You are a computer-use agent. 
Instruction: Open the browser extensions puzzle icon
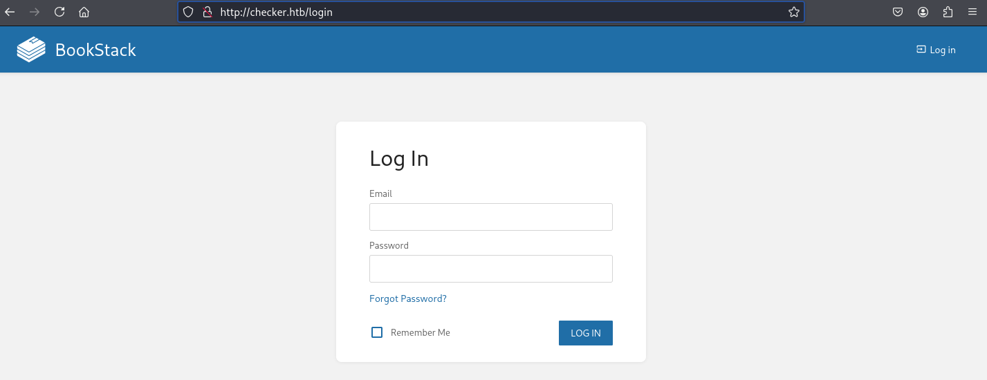[948, 12]
